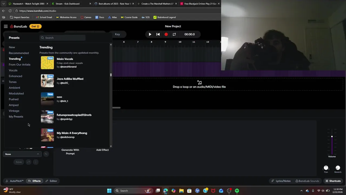Open the three-dot preset options menu
Image resolution: width=346 pixels, height=195 pixels.
36,162
